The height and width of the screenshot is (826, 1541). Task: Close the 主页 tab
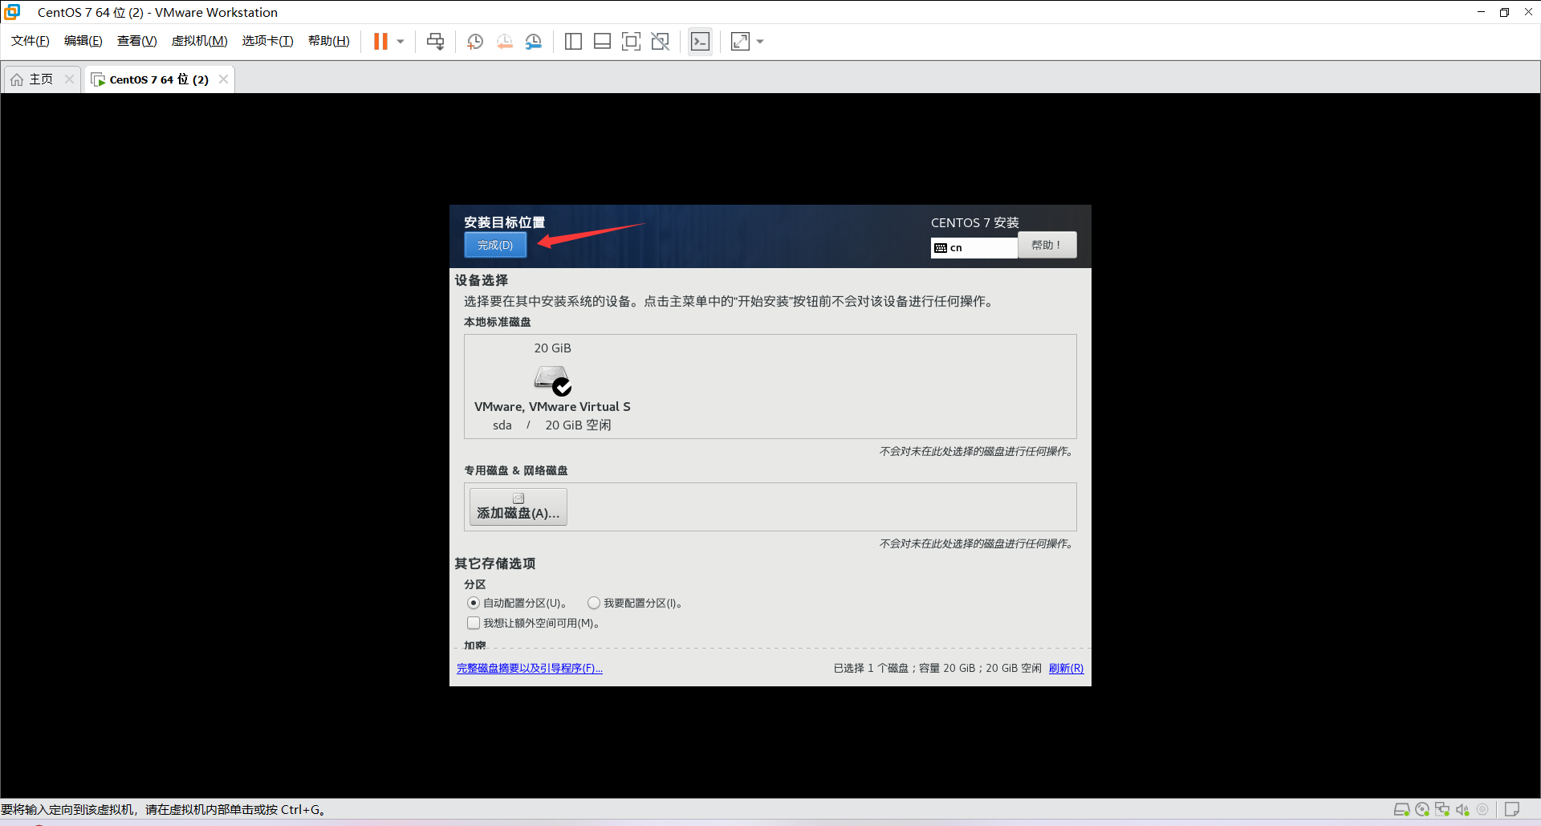click(69, 79)
